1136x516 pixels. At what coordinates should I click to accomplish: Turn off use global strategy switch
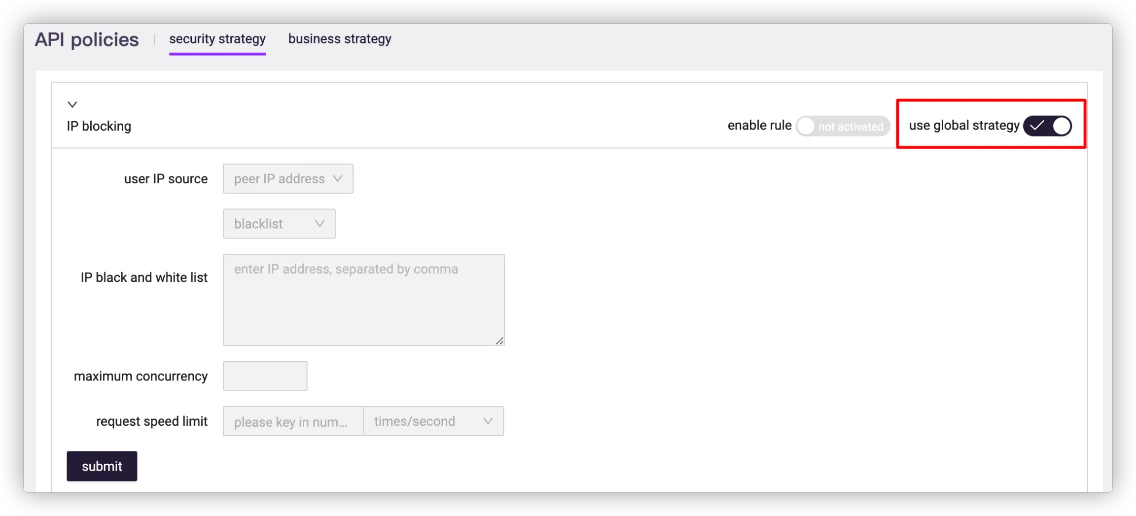1047,126
